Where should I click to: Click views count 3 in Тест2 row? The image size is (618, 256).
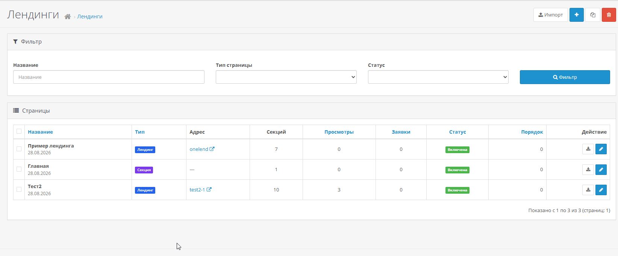[339, 190]
